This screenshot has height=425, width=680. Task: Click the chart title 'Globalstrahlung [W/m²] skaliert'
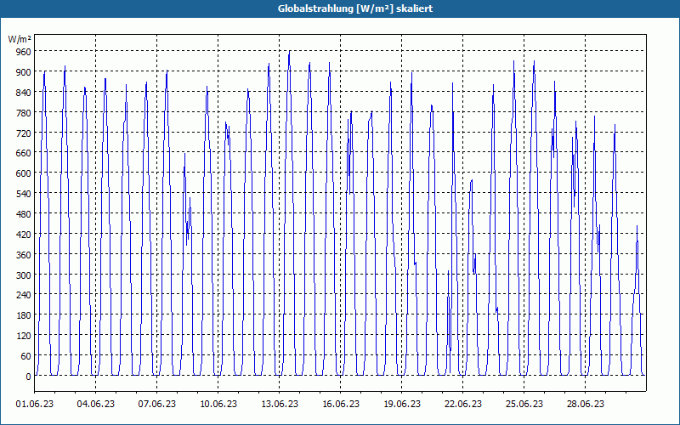[x=355, y=8]
